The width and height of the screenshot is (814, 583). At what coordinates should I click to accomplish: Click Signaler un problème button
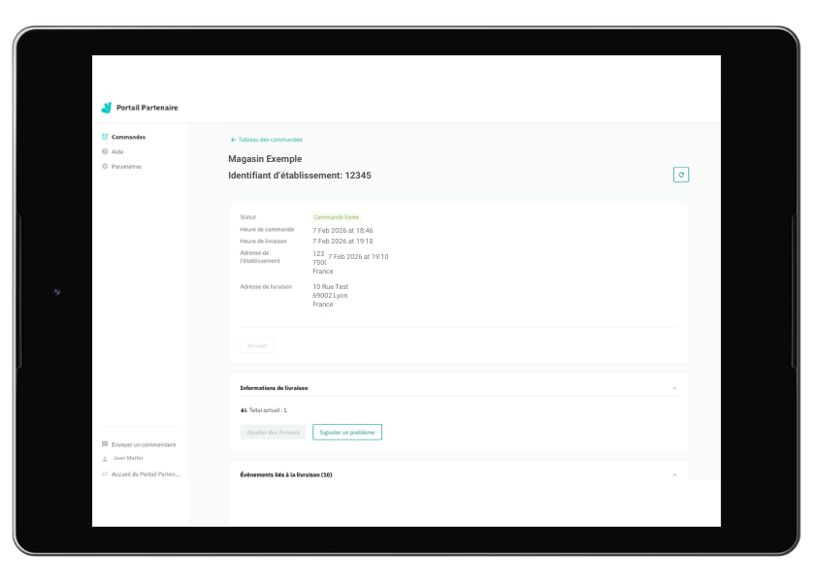point(347,432)
